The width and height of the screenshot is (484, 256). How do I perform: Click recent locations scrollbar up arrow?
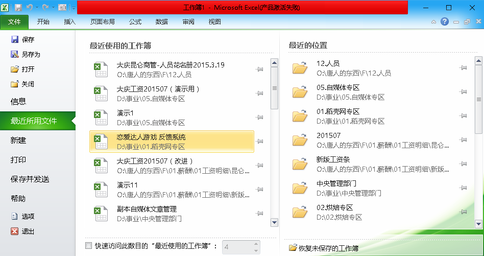tap(478, 60)
